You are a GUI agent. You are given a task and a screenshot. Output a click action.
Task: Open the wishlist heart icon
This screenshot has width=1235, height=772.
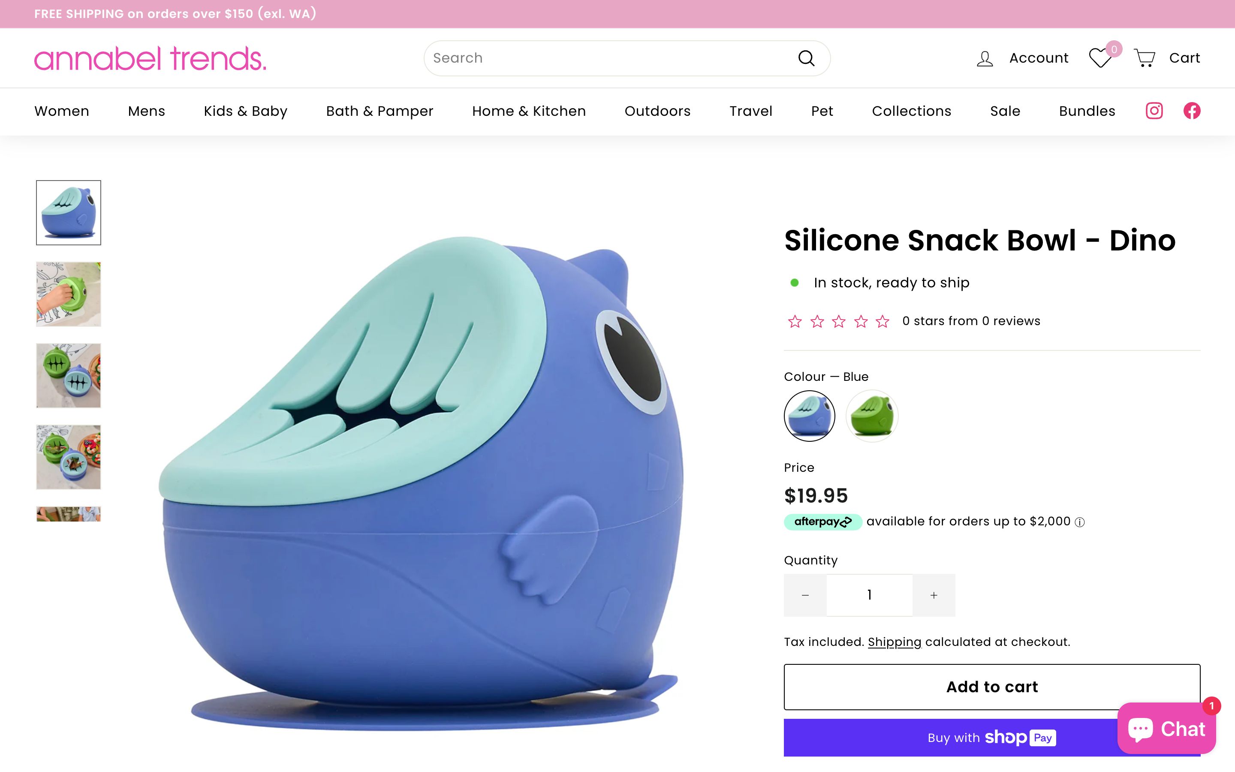[1100, 58]
